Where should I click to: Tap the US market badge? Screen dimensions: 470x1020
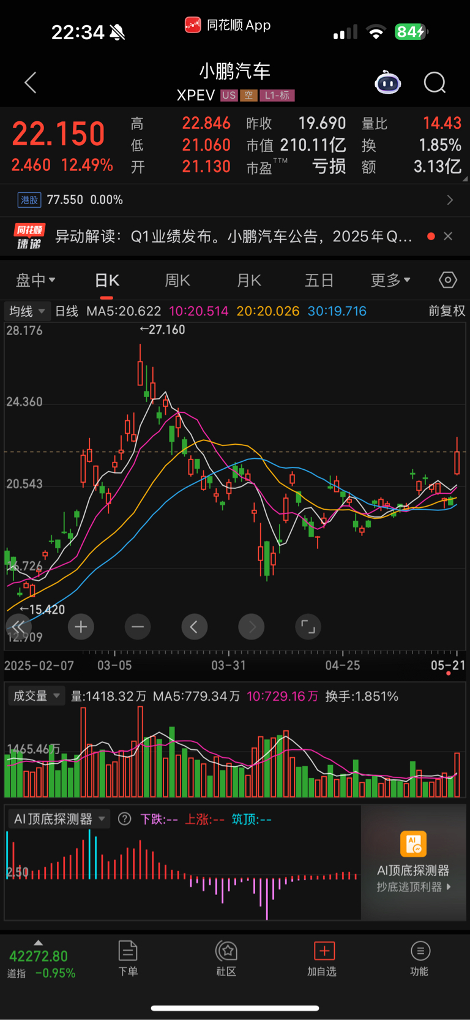(x=229, y=95)
